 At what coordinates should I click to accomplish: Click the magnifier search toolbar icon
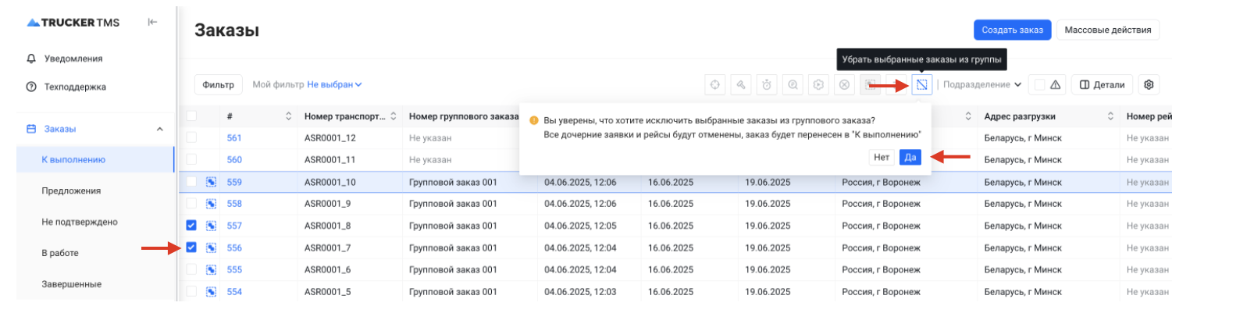[x=793, y=85]
